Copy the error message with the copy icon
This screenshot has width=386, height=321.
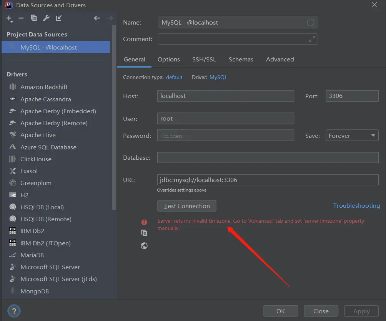click(x=144, y=233)
